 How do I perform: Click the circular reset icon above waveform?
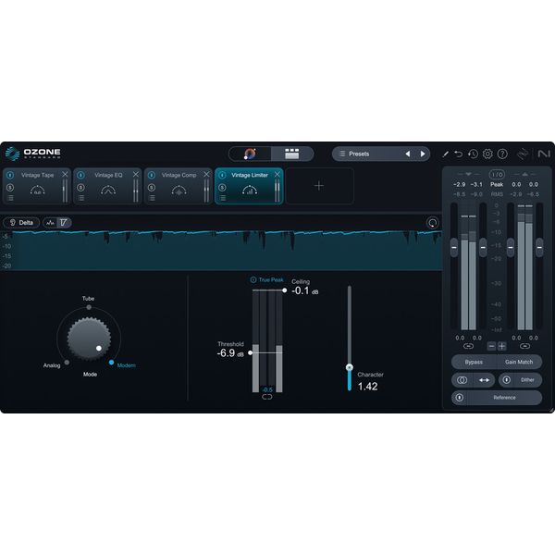click(432, 223)
